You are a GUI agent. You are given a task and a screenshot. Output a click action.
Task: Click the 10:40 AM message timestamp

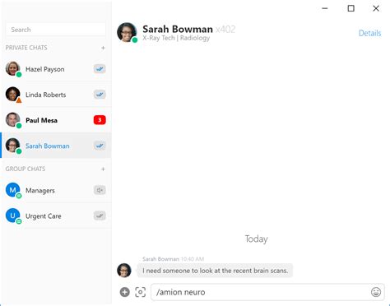pos(193,259)
